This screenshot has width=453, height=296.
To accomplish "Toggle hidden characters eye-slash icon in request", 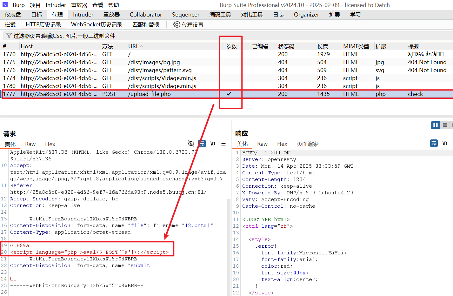I will (191, 144).
